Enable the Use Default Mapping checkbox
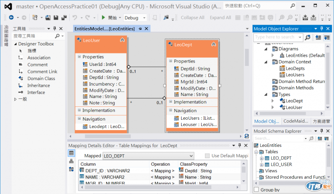 pyautogui.click(x=207, y=156)
